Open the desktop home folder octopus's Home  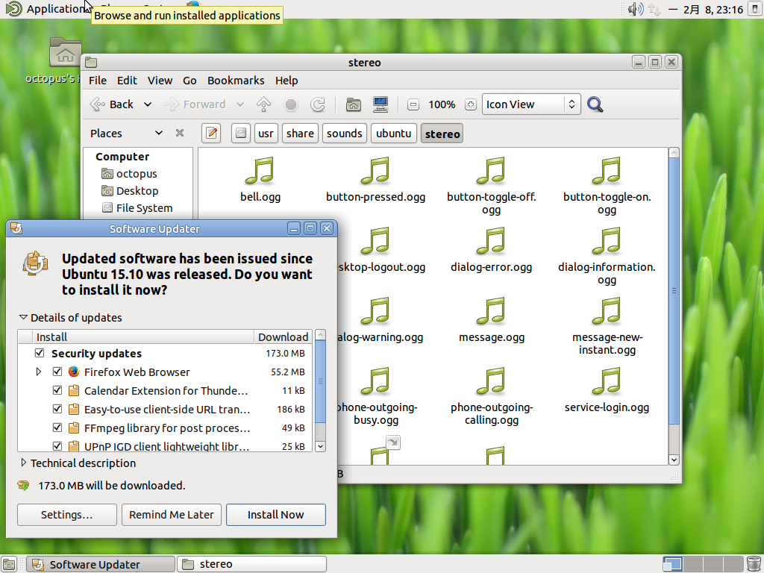(66, 52)
